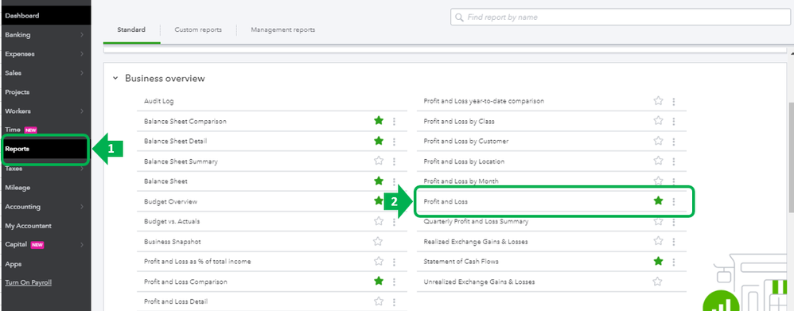This screenshot has height=311, width=794.
Task: Unfavorite the Profit and Loss report star
Action: [658, 200]
